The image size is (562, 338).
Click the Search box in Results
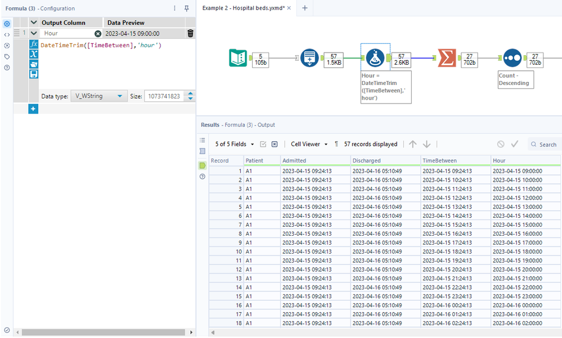(x=544, y=145)
